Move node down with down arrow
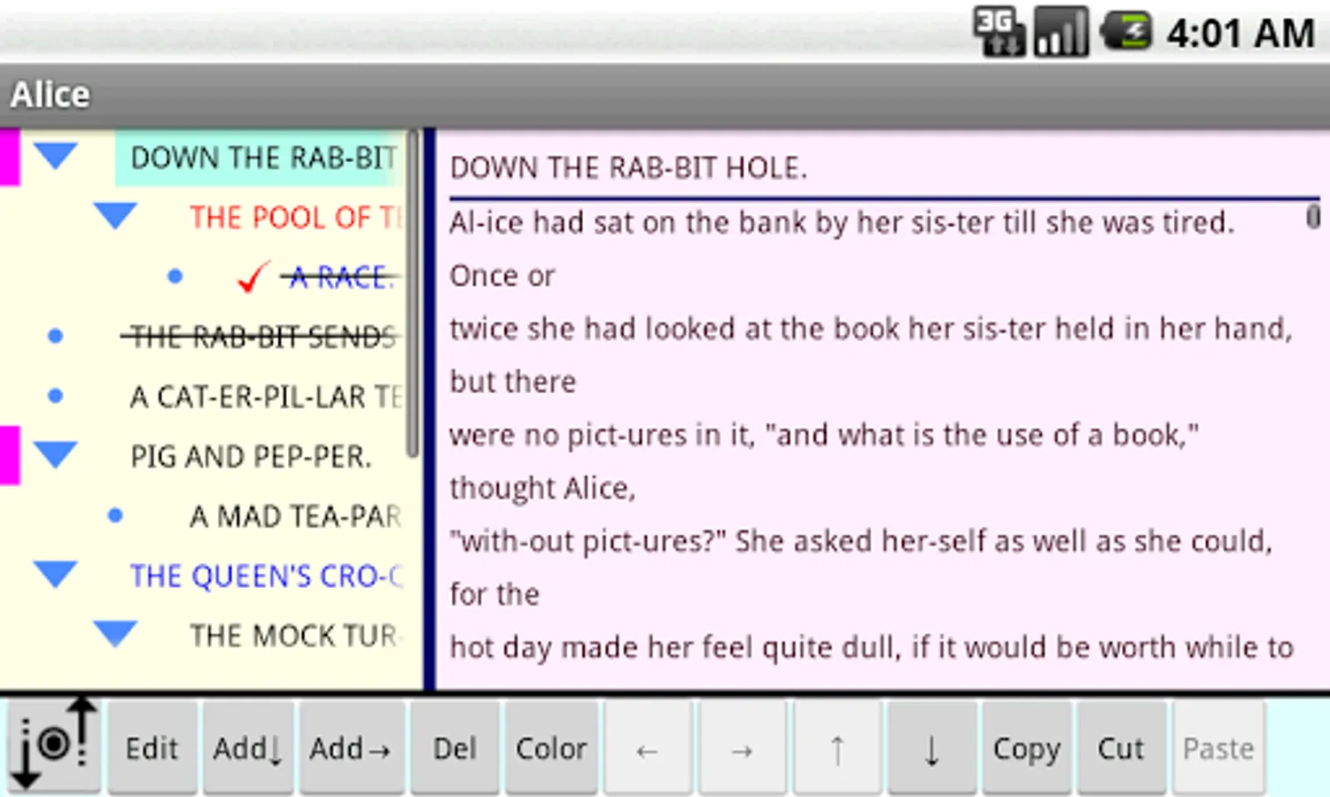Viewport: 1330px width, 797px height. point(932,748)
